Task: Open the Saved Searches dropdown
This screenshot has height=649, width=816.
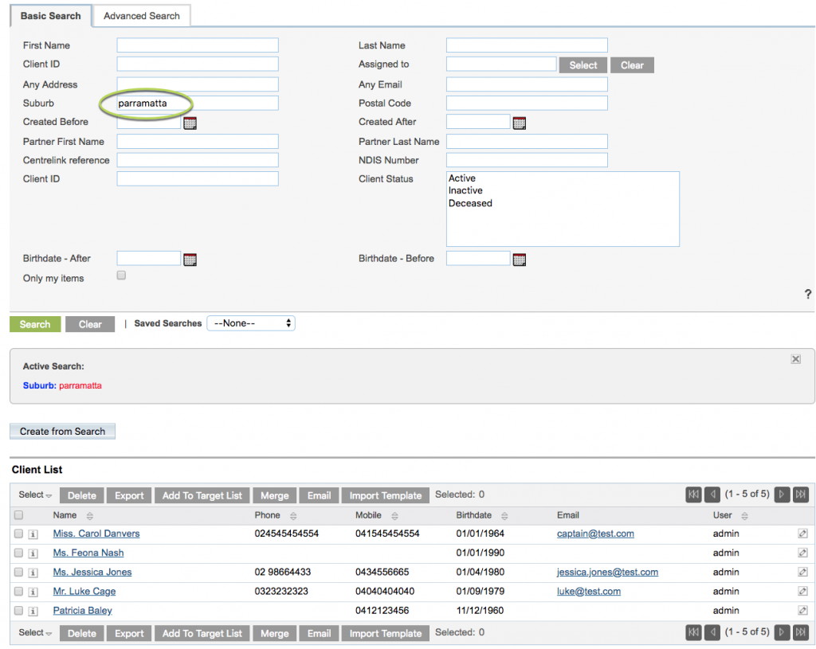Action: 251,323
